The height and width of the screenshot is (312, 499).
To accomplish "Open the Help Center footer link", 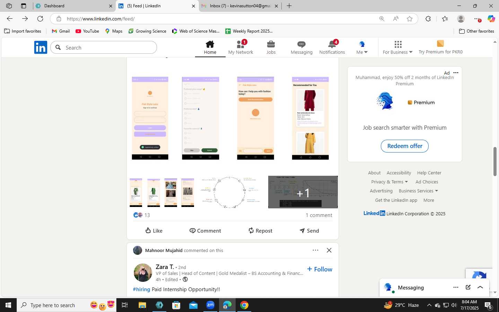I will point(429,173).
